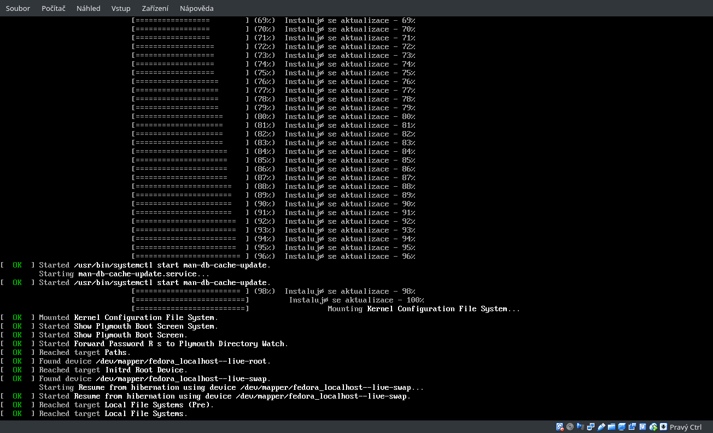The image size is (713, 433).
Task: Toggle the mouse integration status icon
Action: 653,426
